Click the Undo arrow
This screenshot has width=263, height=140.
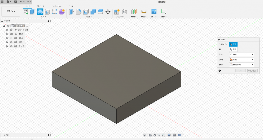21,2
